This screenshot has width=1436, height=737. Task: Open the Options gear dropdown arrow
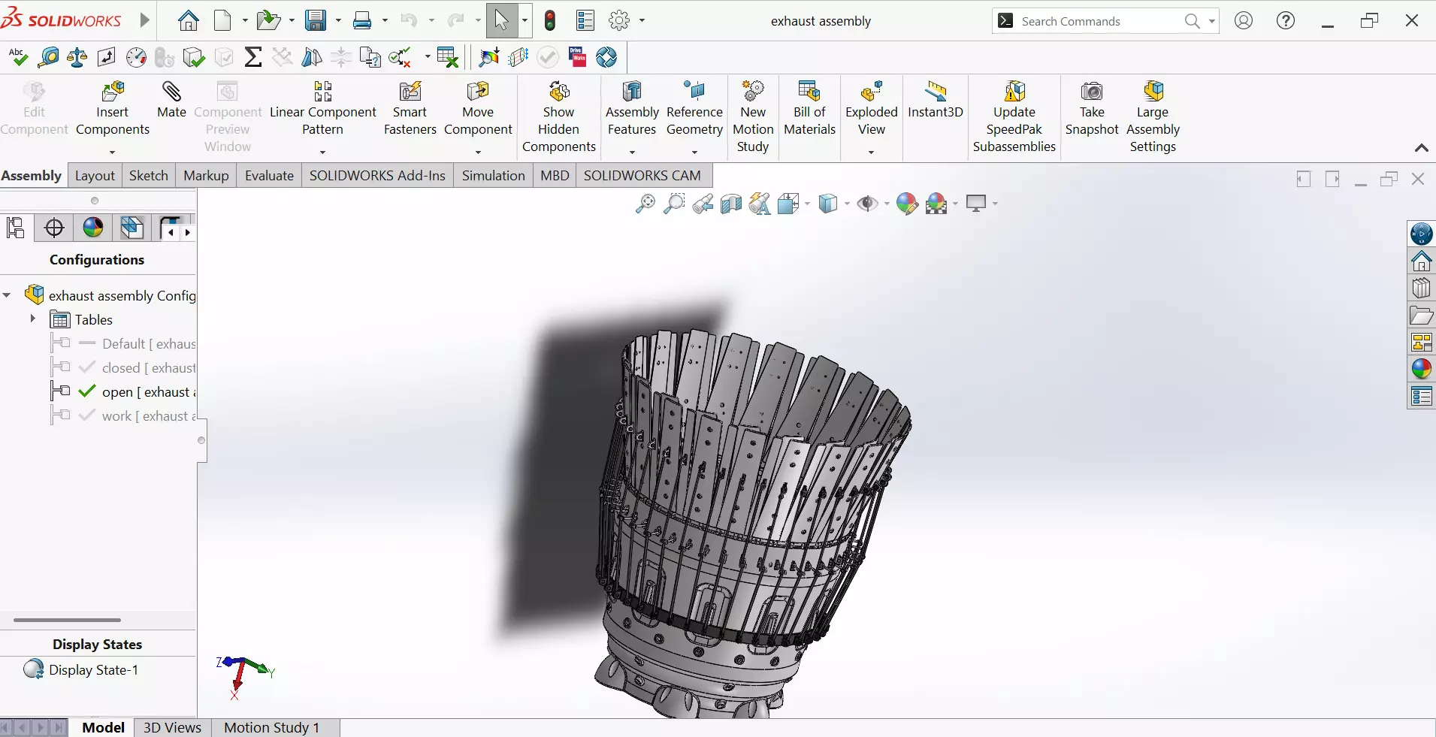(642, 21)
